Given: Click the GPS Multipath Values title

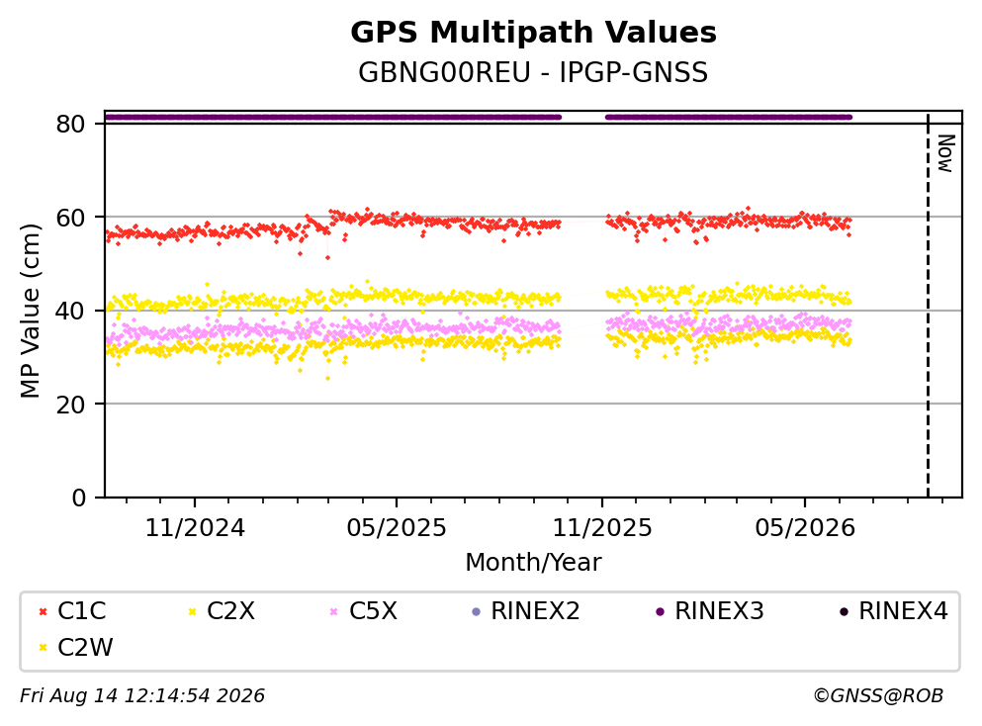Looking at the screenshot, I should pos(533,33).
